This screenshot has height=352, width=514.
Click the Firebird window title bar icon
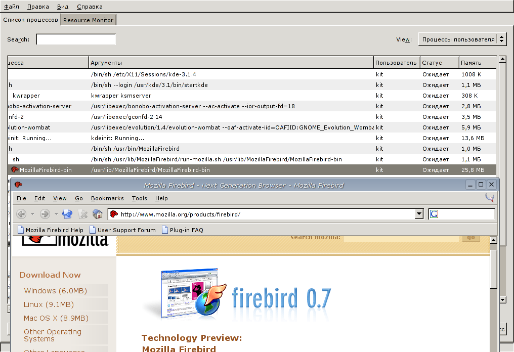click(x=18, y=185)
